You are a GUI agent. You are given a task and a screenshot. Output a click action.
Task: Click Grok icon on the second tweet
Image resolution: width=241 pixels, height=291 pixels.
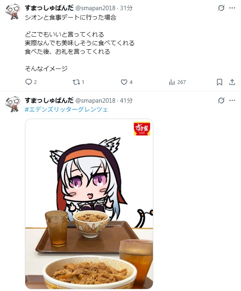click(221, 100)
